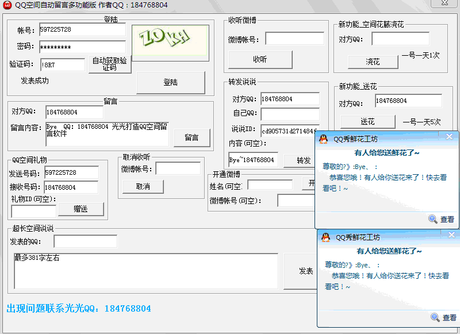460x334 pixels.
Task: Click the 收听 button
Action: point(260,60)
